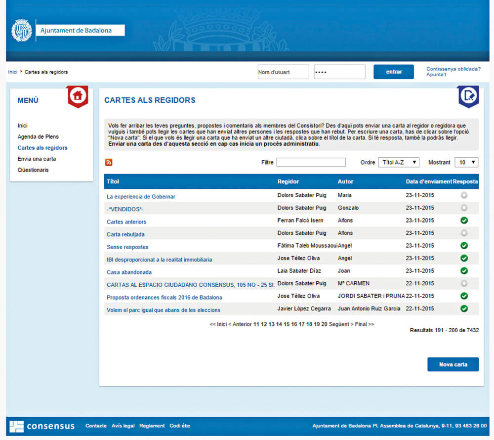Click the Consensus logo in the footer
Viewport: 494px width, 440px height.
point(42,426)
